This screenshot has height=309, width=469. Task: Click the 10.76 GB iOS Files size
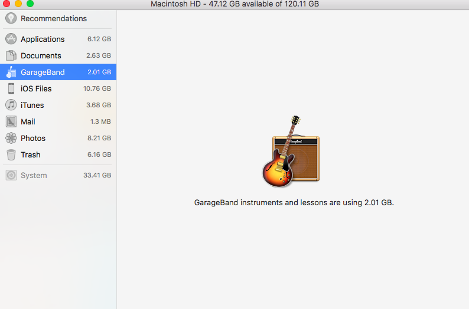(97, 88)
